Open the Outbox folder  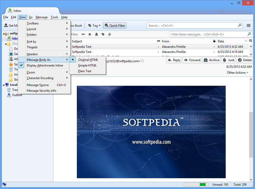click(15, 95)
